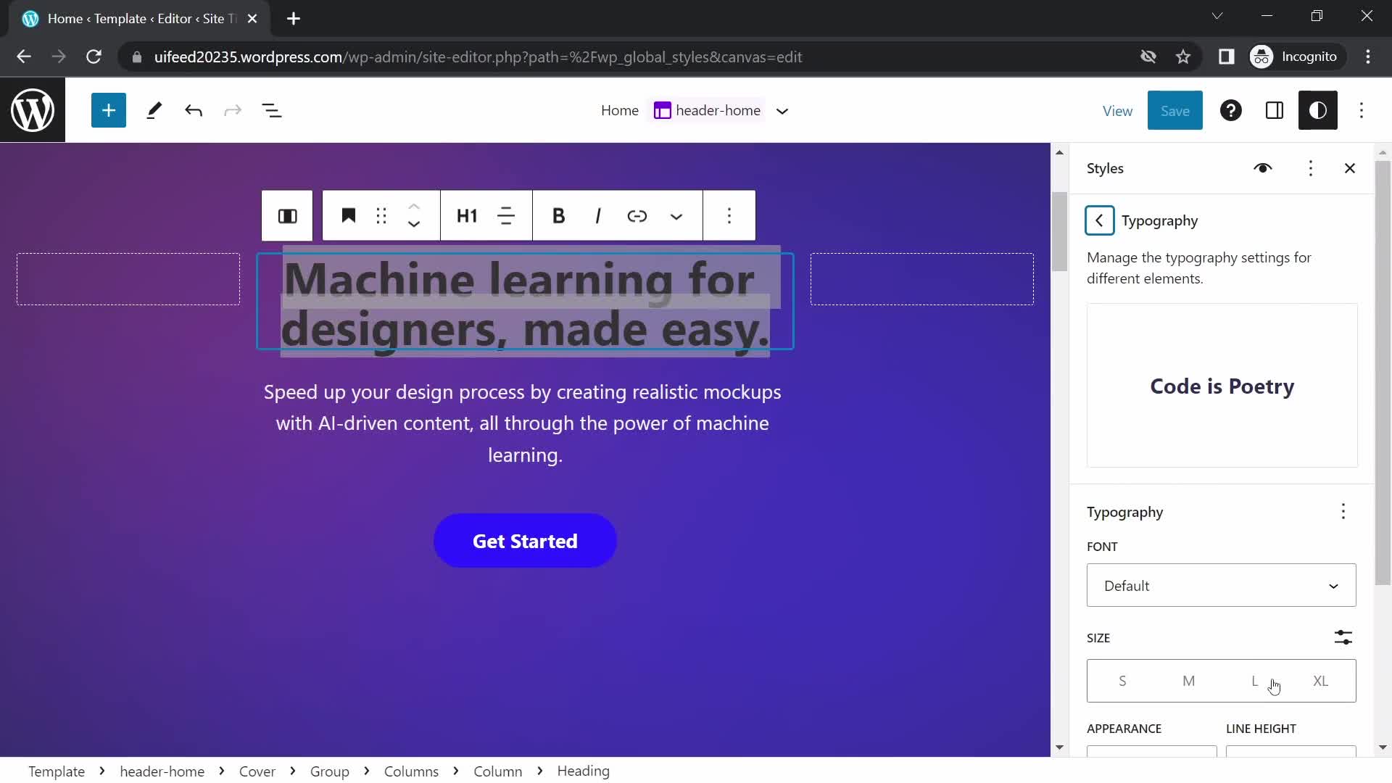Select Bold formatting in heading toolbar
Image resolution: width=1392 pixels, height=783 pixels.
tap(559, 215)
